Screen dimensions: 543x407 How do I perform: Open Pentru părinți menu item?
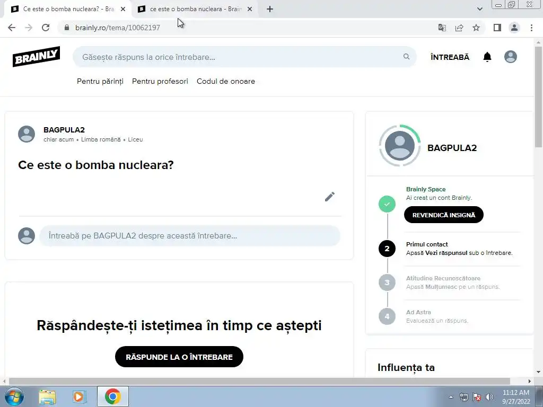[x=100, y=81]
